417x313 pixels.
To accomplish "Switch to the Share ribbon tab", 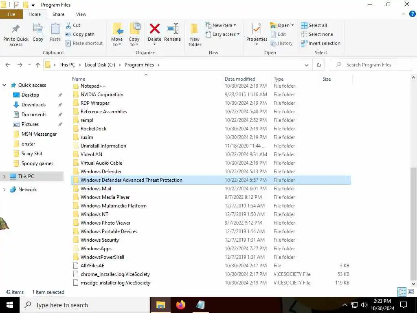I will 58,14.
